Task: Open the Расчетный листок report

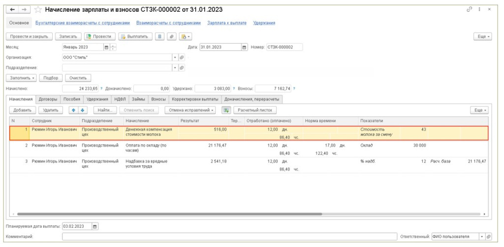Action: coord(255,110)
